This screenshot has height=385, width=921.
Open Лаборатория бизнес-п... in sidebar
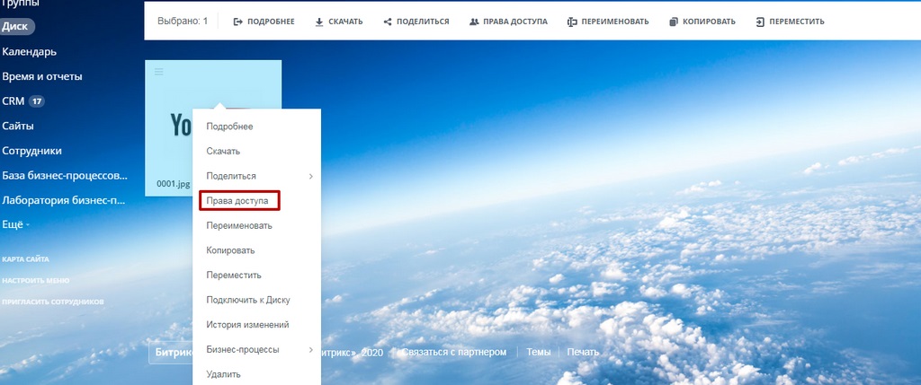click(64, 200)
